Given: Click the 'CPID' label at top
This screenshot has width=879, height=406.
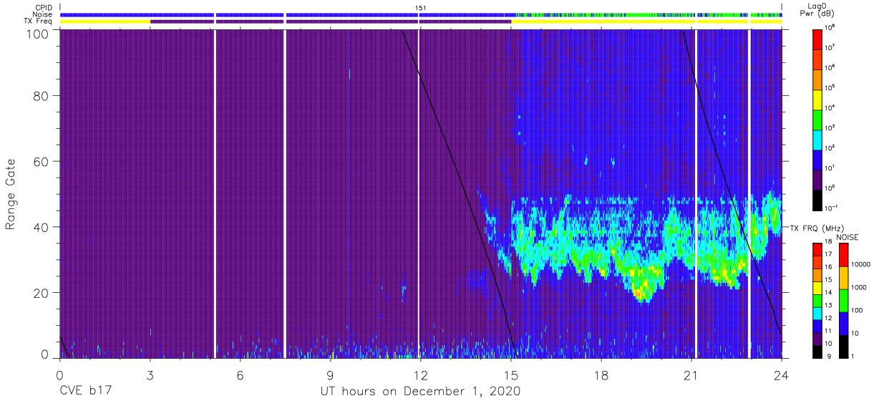Looking at the screenshot, I should pos(44,8).
